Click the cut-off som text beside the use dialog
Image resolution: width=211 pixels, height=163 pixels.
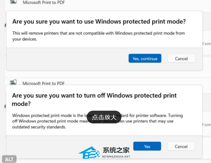pyautogui.click(x=207, y=44)
